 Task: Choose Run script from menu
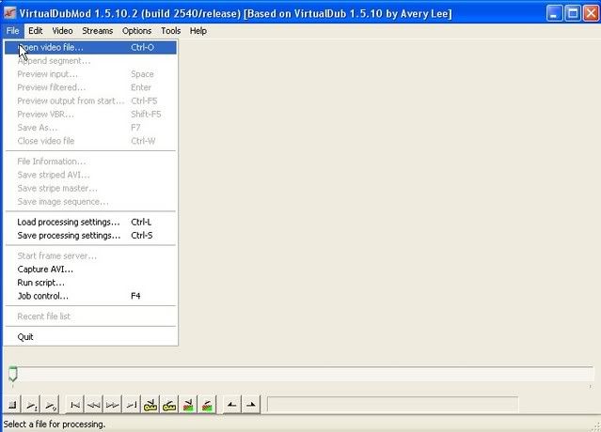point(91,283)
